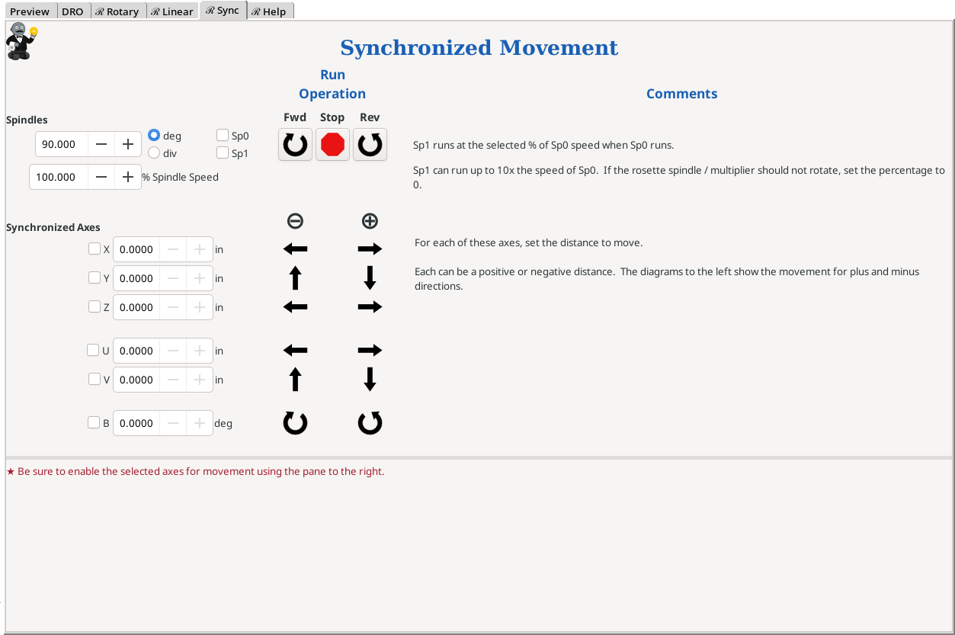Image resolution: width=955 pixels, height=635 pixels.
Task: Click the X axis left arrow icon
Action: (295, 249)
